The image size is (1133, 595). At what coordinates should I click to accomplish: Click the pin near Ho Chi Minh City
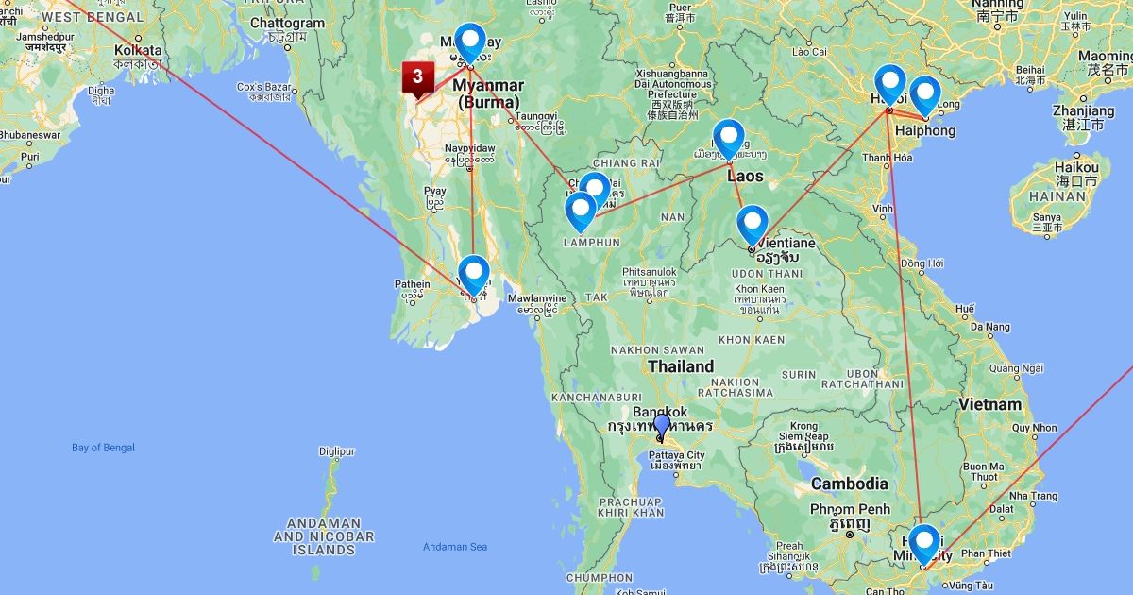923,545
